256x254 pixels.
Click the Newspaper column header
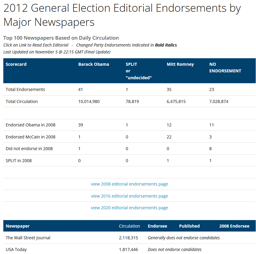coord(18,226)
